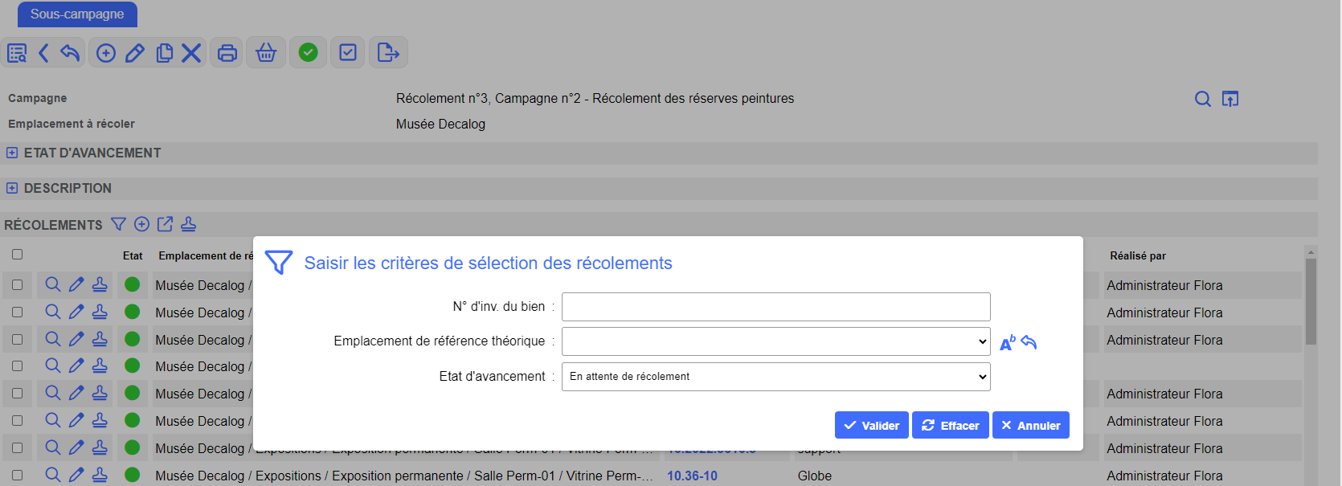The image size is (1342, 486).
Task: Click the N° d'inv. du bien input field
Action: tap(775, 307)
